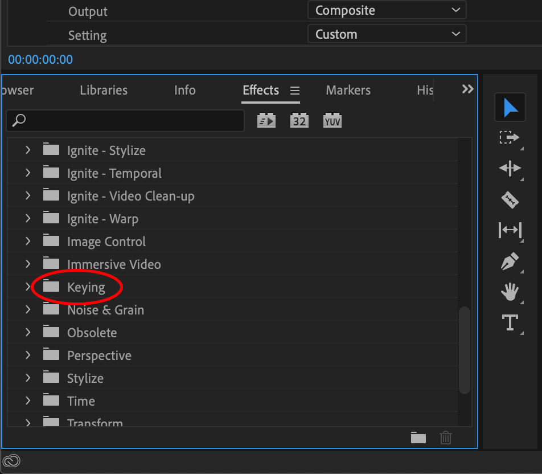Select the Type tool

(510, 322)
